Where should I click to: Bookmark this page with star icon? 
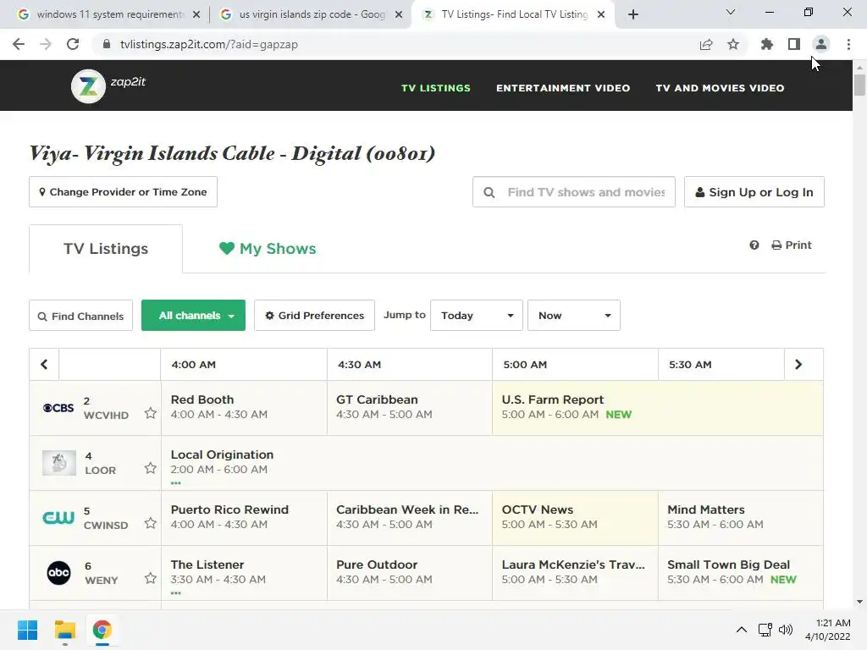pos(733,44)
